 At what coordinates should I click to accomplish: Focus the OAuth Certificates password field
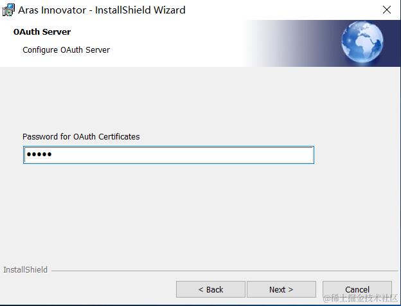click(x=168, y=155)
